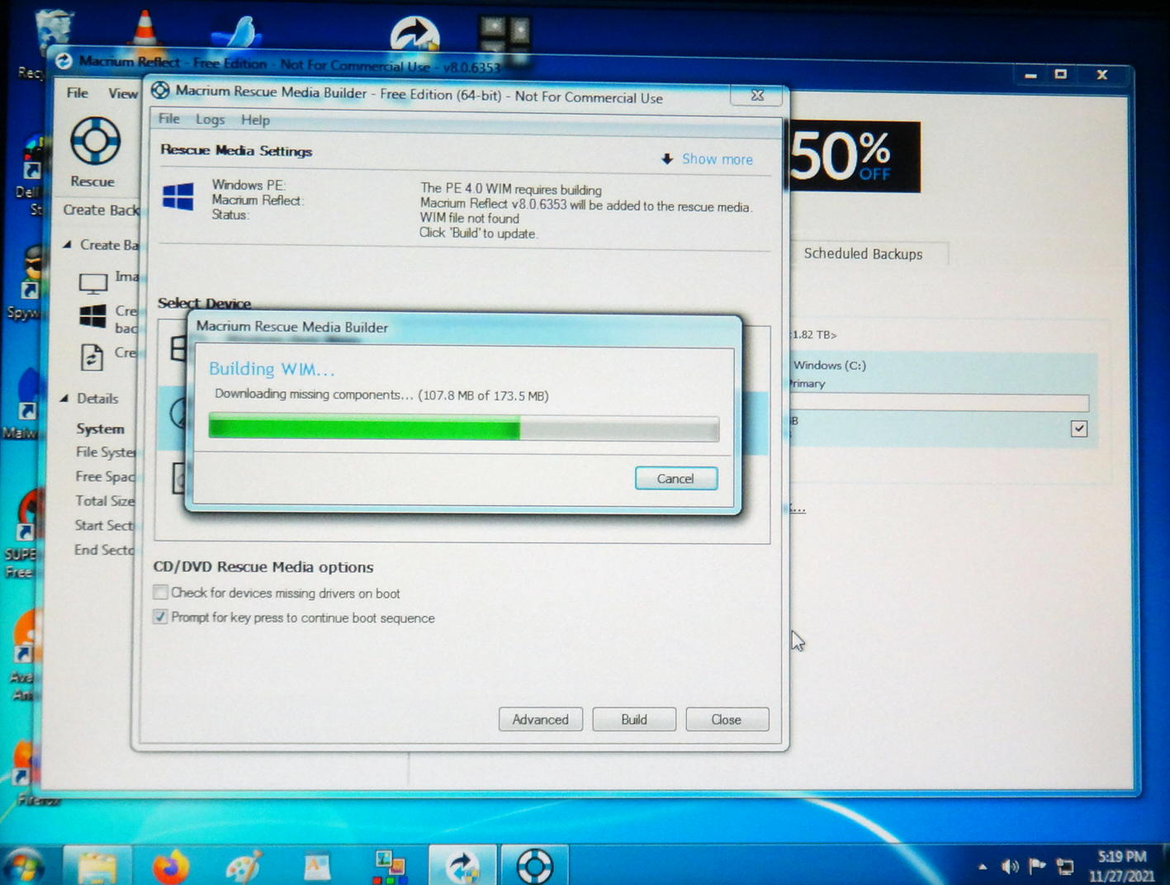Open Help menu in Rescue Media Builder

[255, 120]
